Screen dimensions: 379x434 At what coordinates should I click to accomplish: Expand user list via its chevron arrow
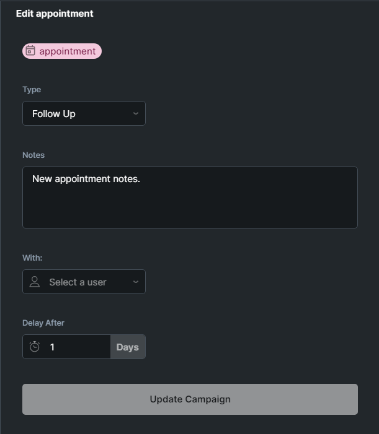coord(135,282)
